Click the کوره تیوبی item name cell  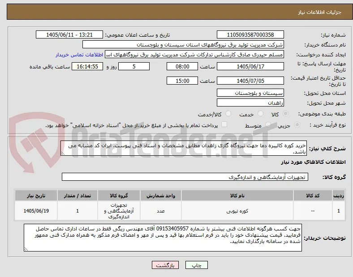pyautogui.click(x=237, y=211)
